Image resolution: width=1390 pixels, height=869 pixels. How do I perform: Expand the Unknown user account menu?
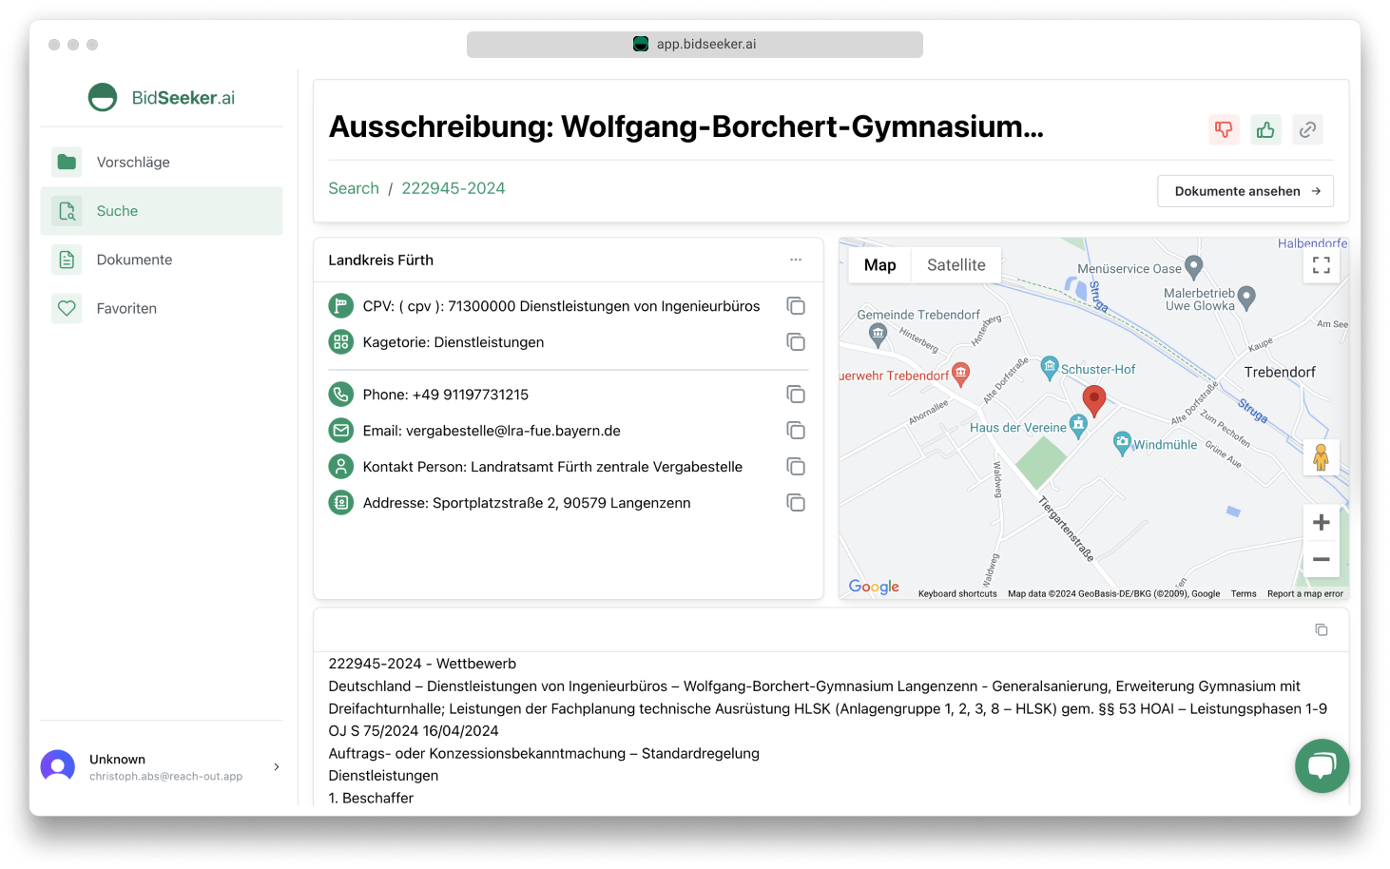[277, 767]
